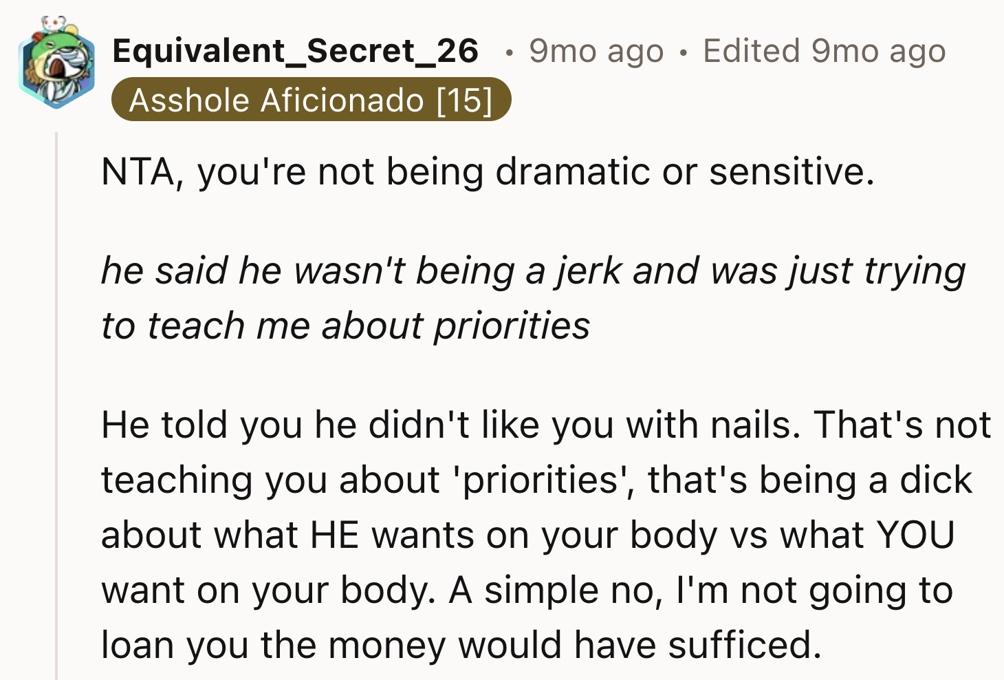
Task: Click the "[15]" count inside the flair
Action: pyautogui.click(x=464, y=100)
